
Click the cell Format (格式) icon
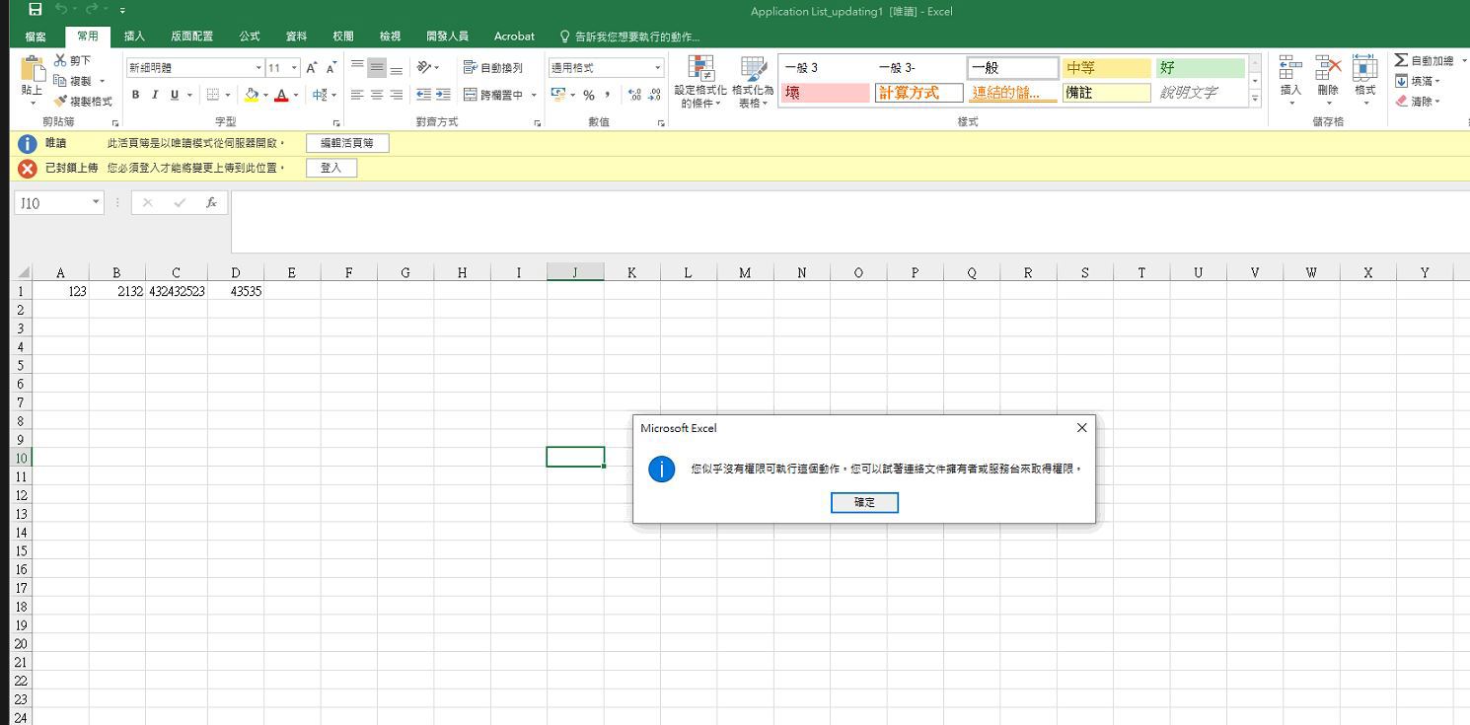[1365, 67]
